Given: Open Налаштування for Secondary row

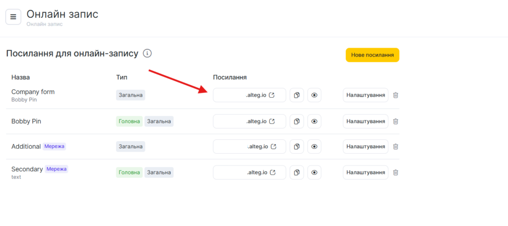Looking at the screenshot, I should pyautogui.click(x=365, y=172).
